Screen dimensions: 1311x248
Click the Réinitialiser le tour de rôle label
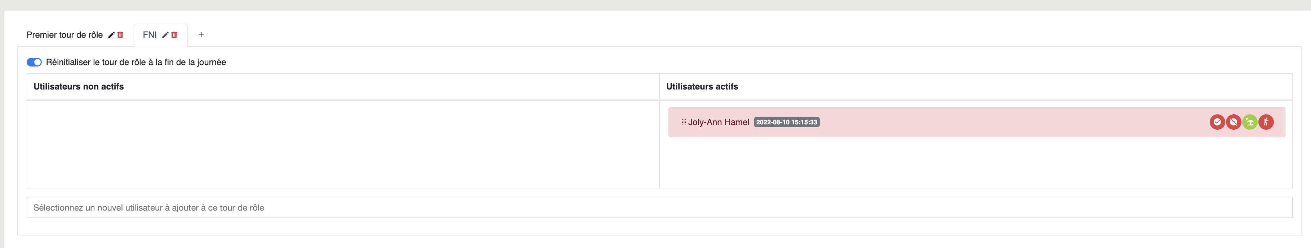(x=136, y=62)
